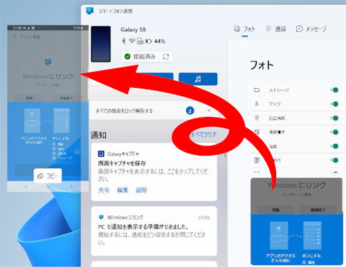Open the audio player music note button
Screen dimensions: 346x267
point(198,79)
